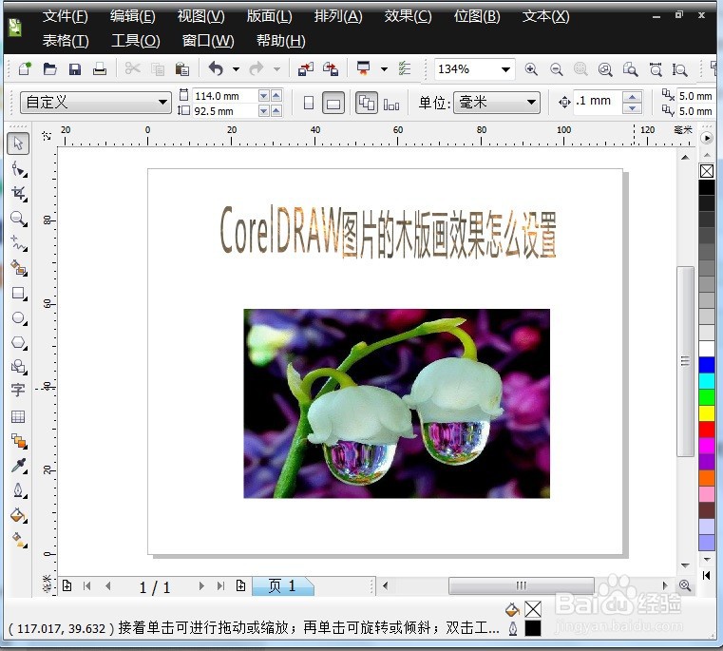The image size is (723, 651).
Task: Click the Paste clipboard icon
Action: [182, 69]
